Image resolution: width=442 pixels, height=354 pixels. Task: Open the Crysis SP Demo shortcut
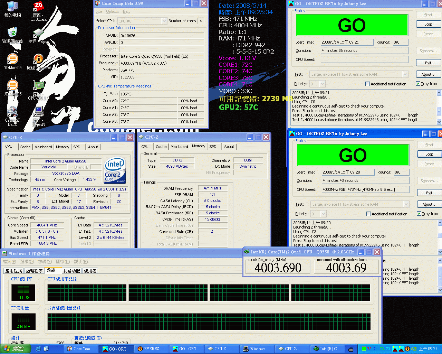pos(12,116)
